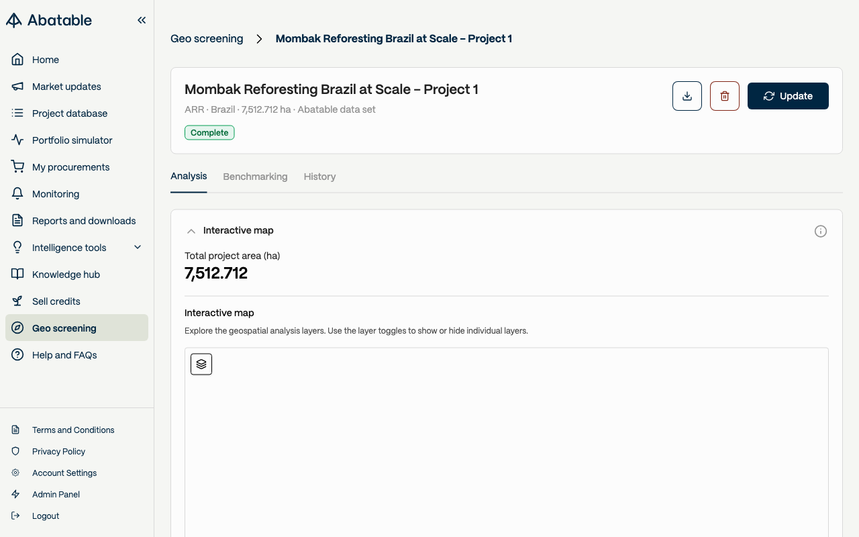This screenshot has height=537, width=859.
Task: Click the Update button
Action: [x=788, y=96]
